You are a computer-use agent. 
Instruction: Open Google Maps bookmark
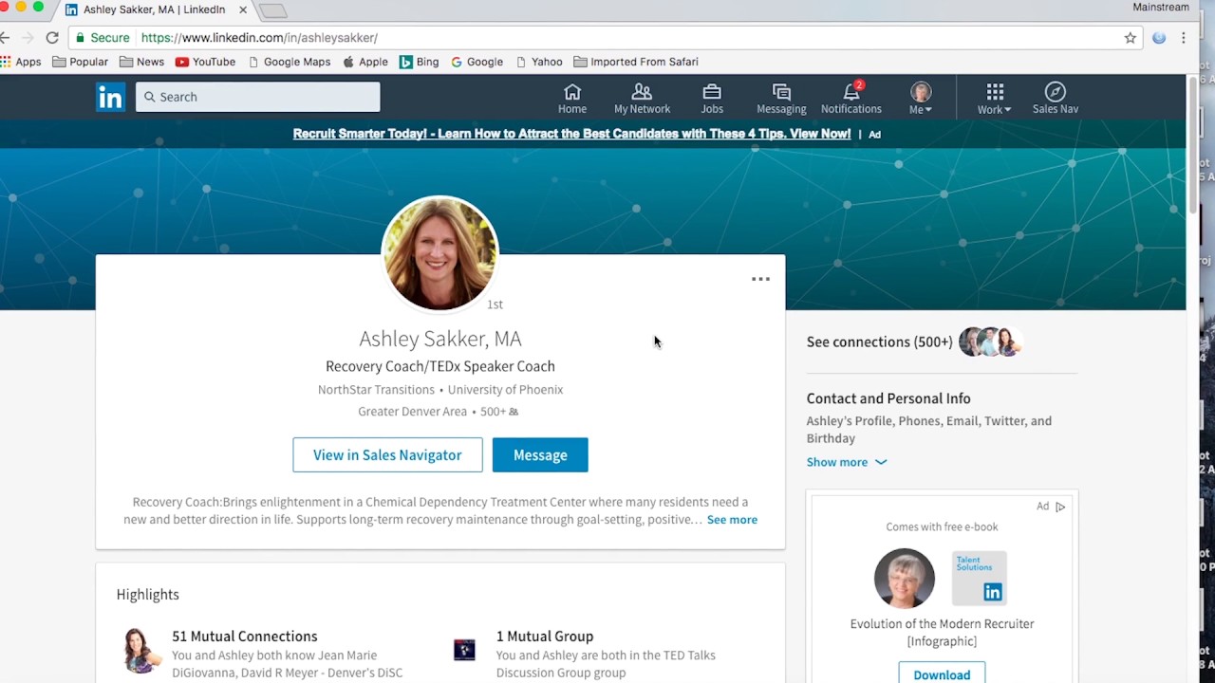click(289, 62)
